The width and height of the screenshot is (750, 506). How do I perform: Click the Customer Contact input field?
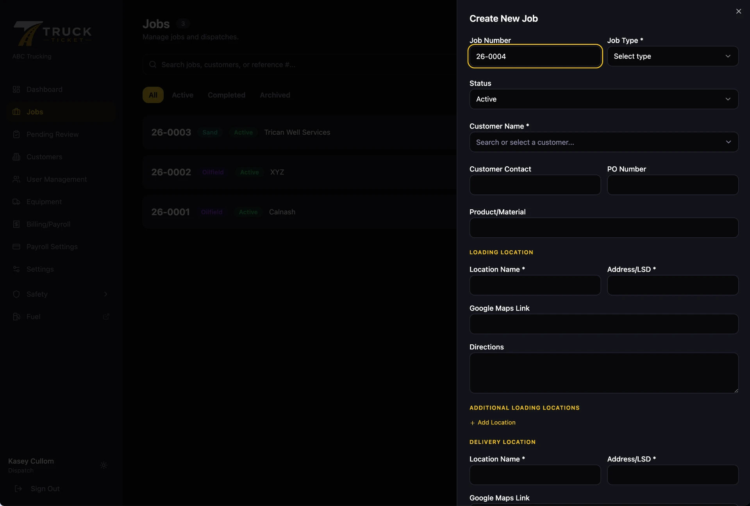pos(535,185)
